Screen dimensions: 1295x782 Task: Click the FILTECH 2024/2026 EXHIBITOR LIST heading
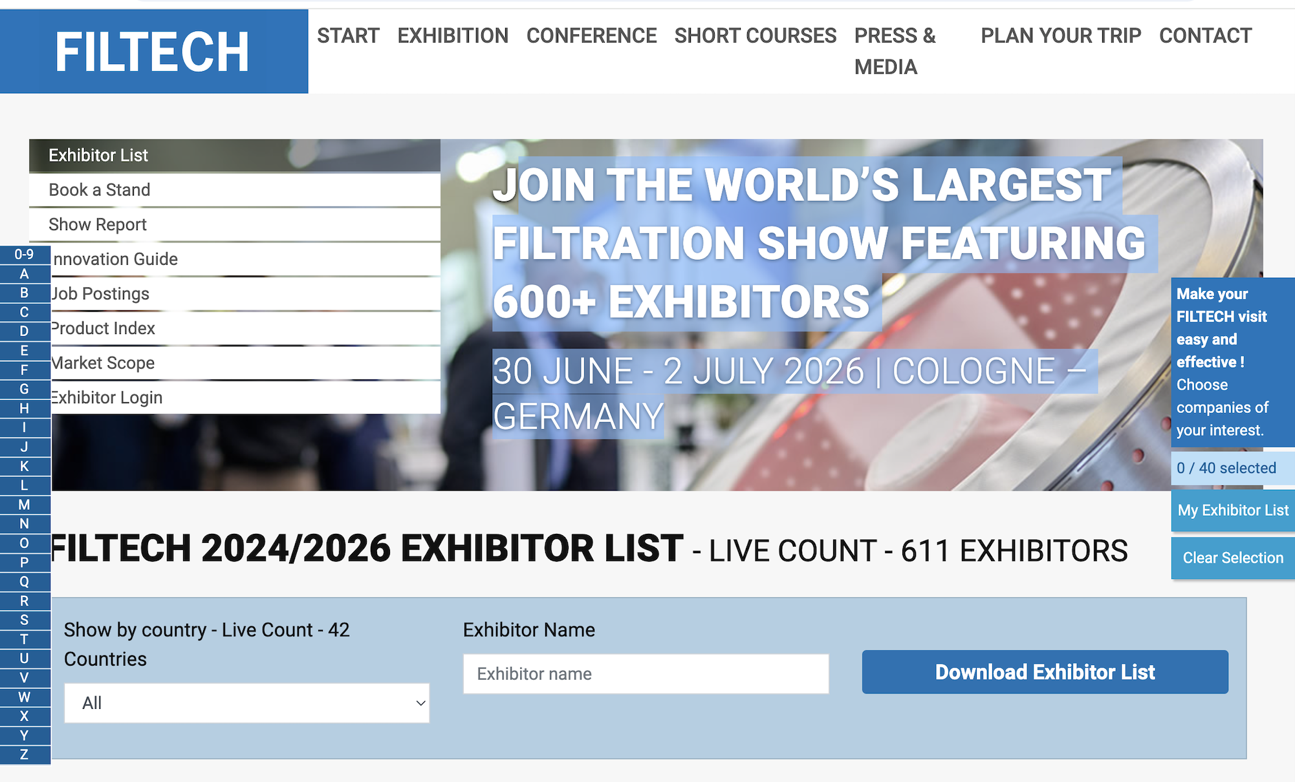click(367, 549)
